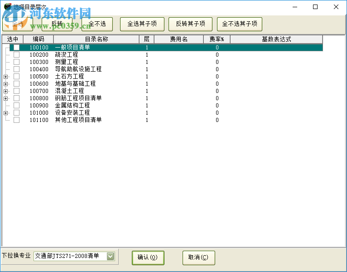
Task: Select the row name 金属结构工程
Action: tap(72, 106)
